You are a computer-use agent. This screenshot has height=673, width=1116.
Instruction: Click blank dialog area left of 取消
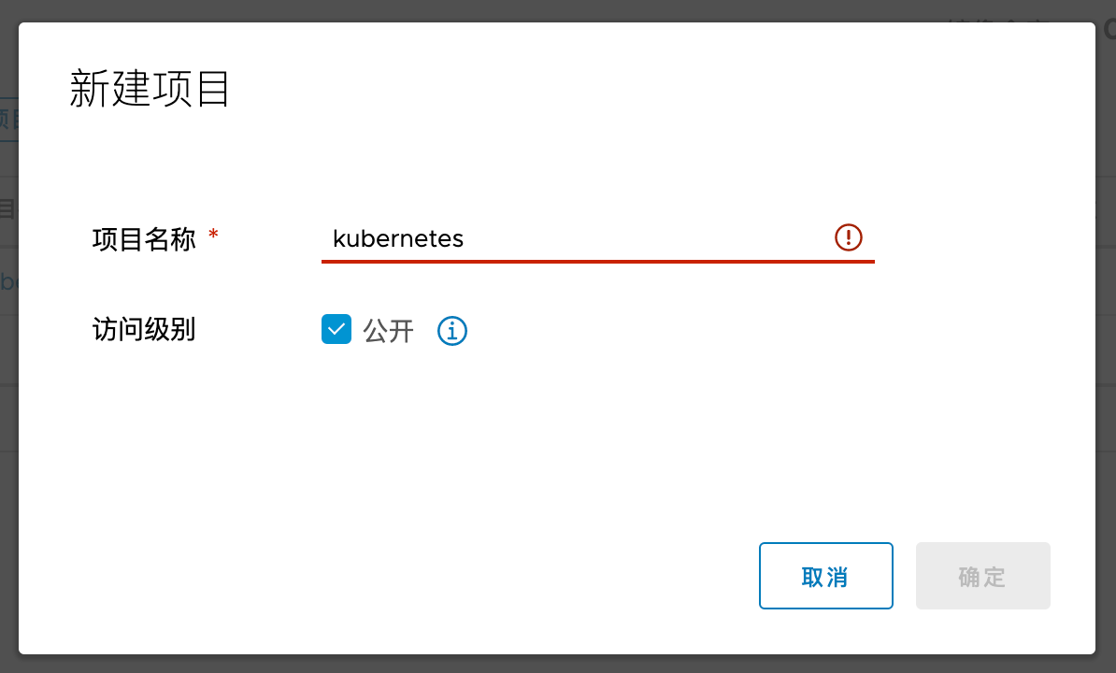467,575
